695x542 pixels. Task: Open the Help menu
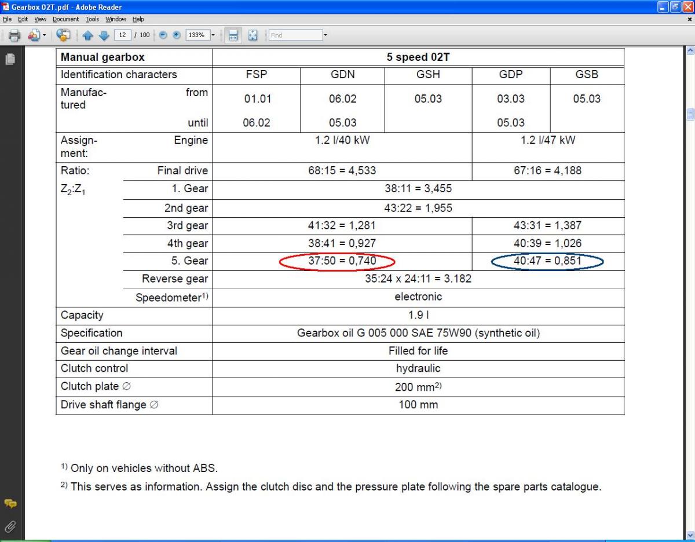coord(138,19)
